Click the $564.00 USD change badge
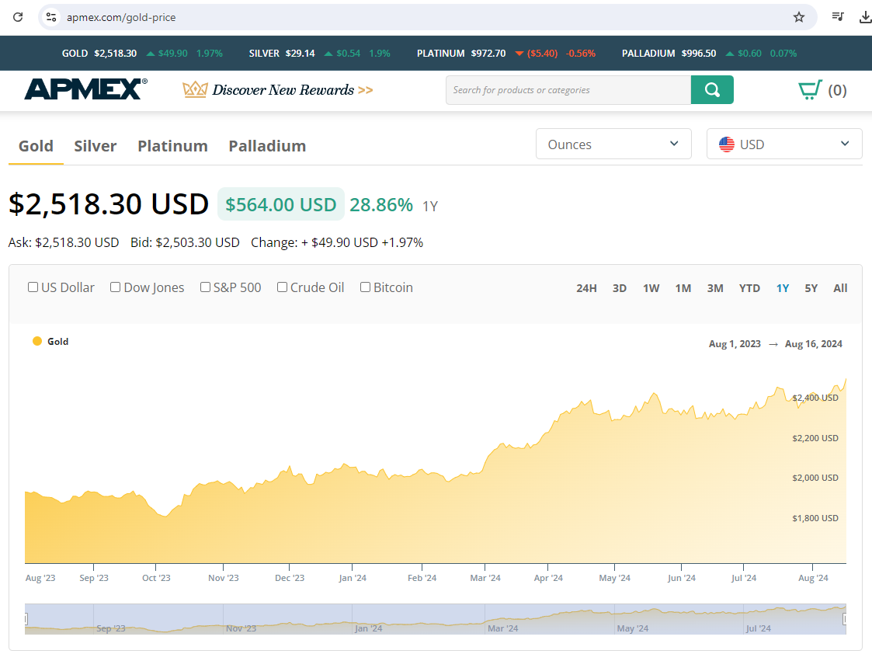The image size is (872, 661). click(281, 204)
